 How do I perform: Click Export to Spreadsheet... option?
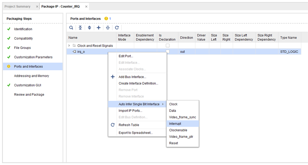(x=135, y=133)
